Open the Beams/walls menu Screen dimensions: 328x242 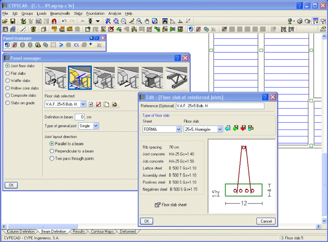[60, 13]
